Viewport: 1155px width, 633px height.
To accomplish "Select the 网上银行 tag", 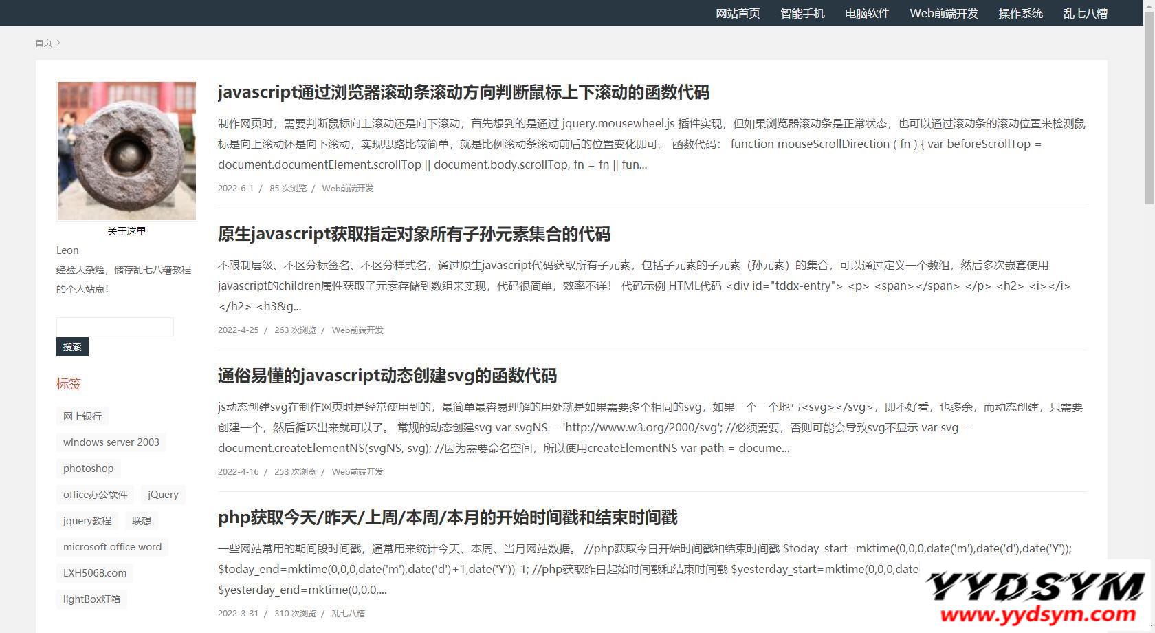I will 82,416.
